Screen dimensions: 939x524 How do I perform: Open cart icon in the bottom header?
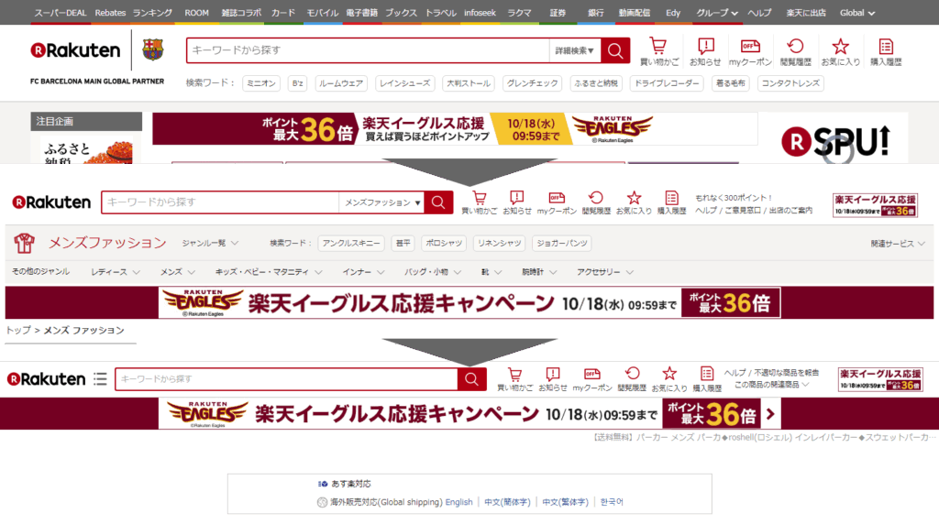(x=514, y=379)
